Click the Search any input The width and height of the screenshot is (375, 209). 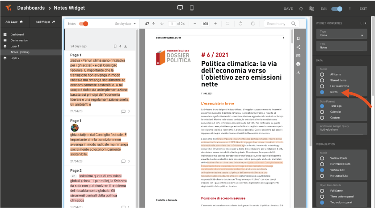[x=278, y=24]
